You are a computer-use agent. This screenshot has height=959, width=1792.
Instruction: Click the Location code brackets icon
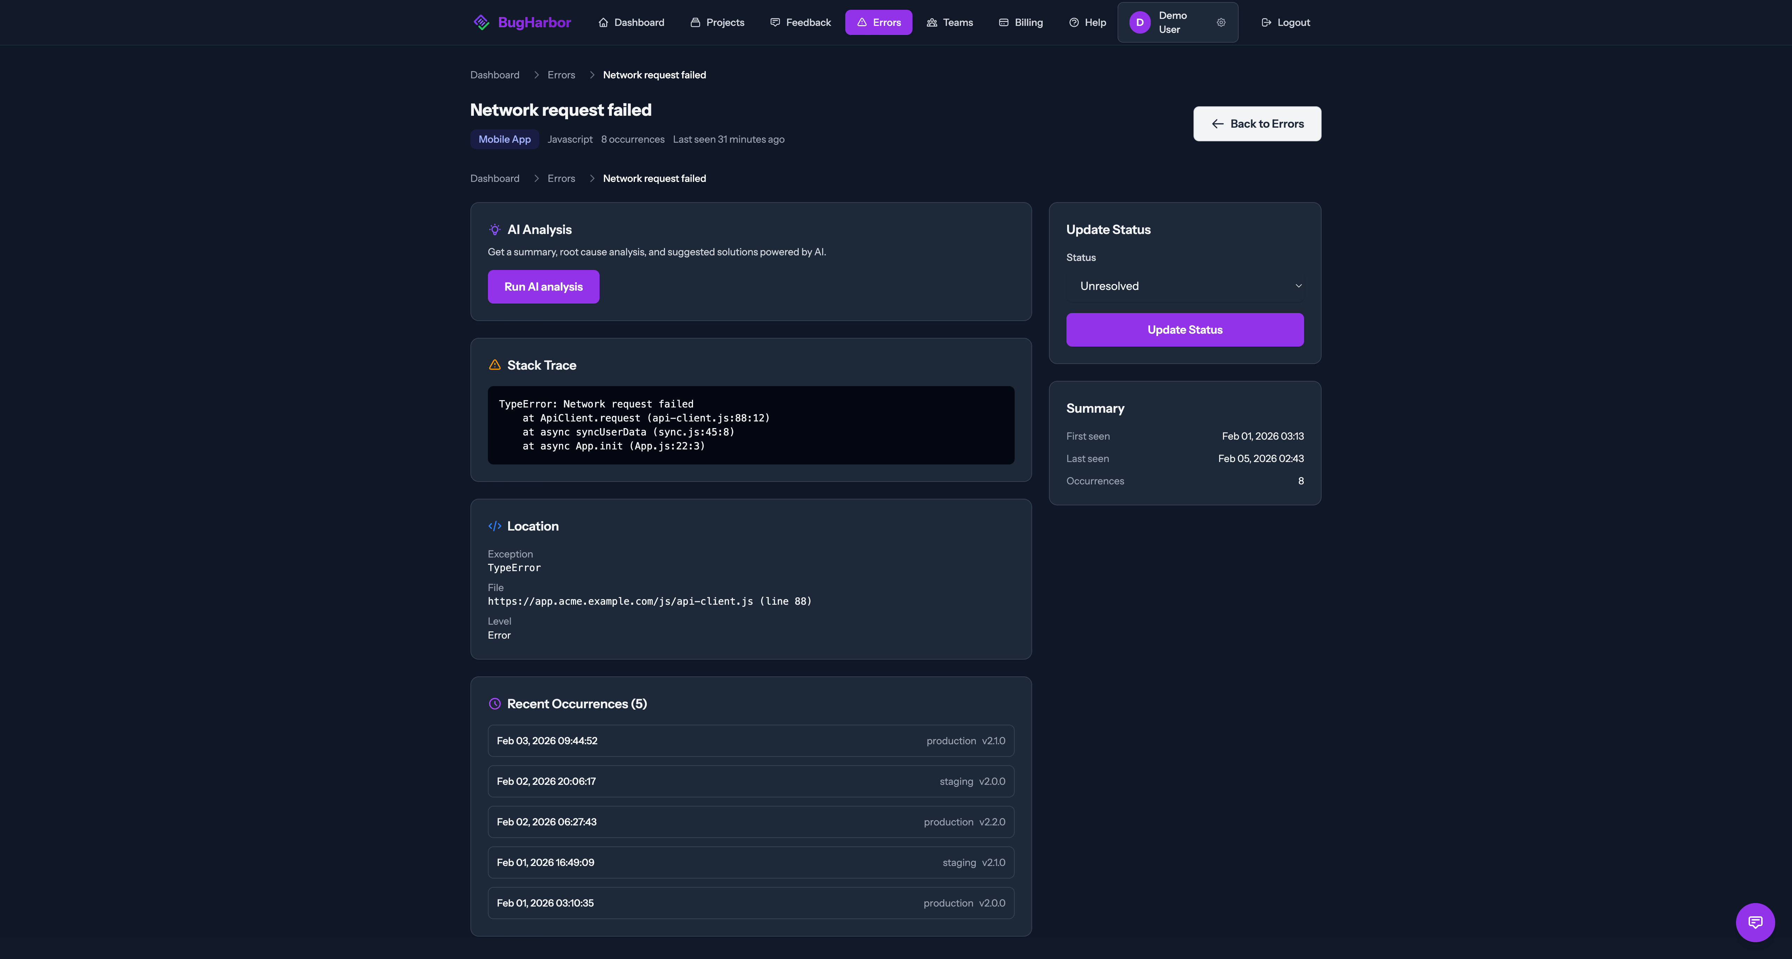(x=495, y=526)
